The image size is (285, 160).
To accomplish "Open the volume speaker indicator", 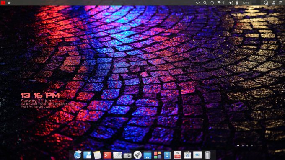I will coord(231,3).
